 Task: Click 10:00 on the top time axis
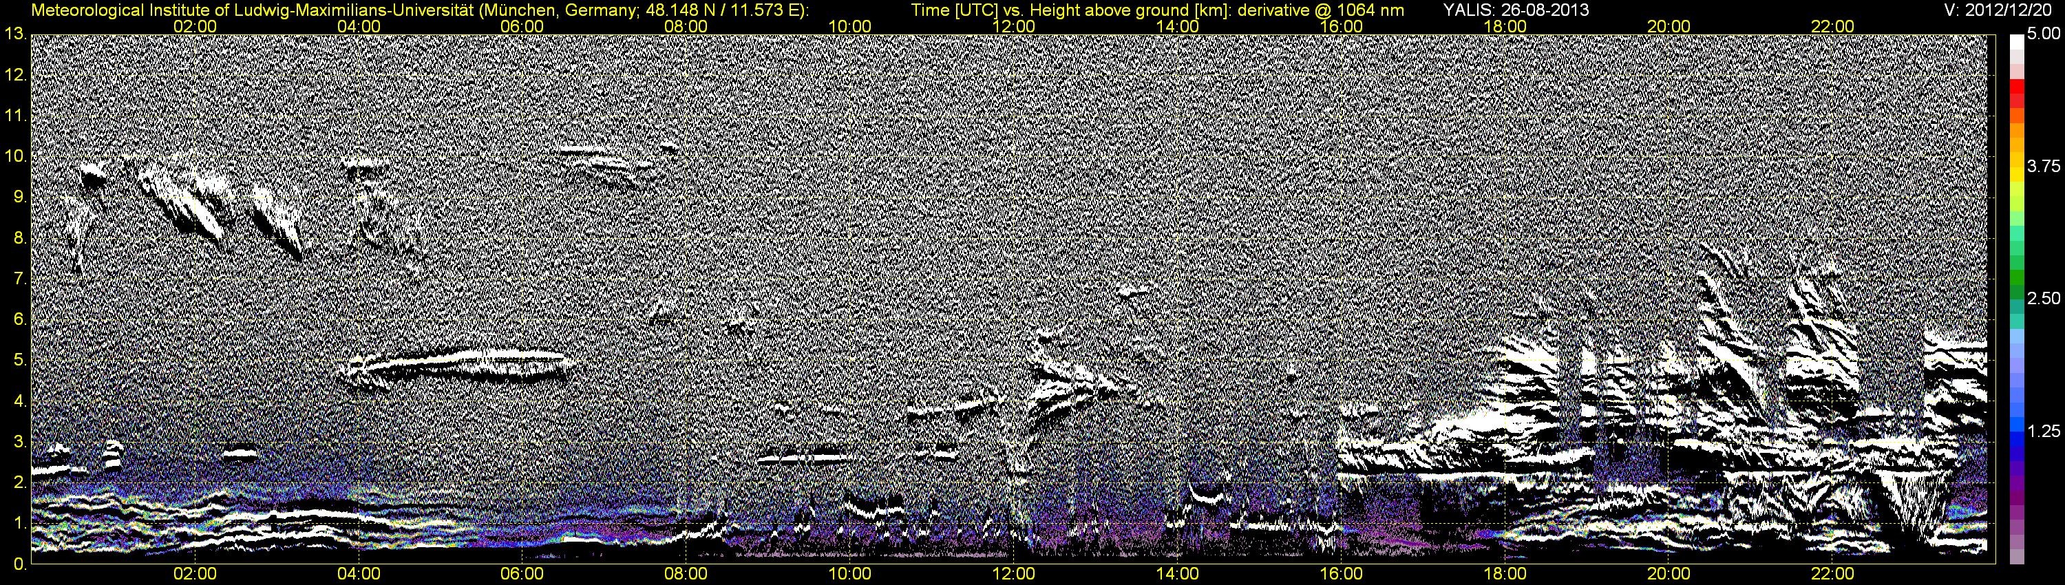click(x=849, y=26)
